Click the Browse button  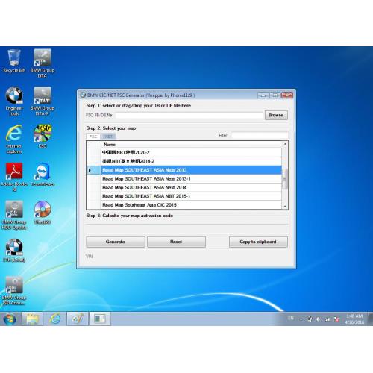click(276, 115)
